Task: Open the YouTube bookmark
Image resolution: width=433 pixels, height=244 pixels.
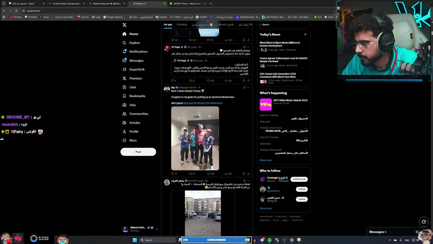Action: pyautogui.click(x=16, y=17)
